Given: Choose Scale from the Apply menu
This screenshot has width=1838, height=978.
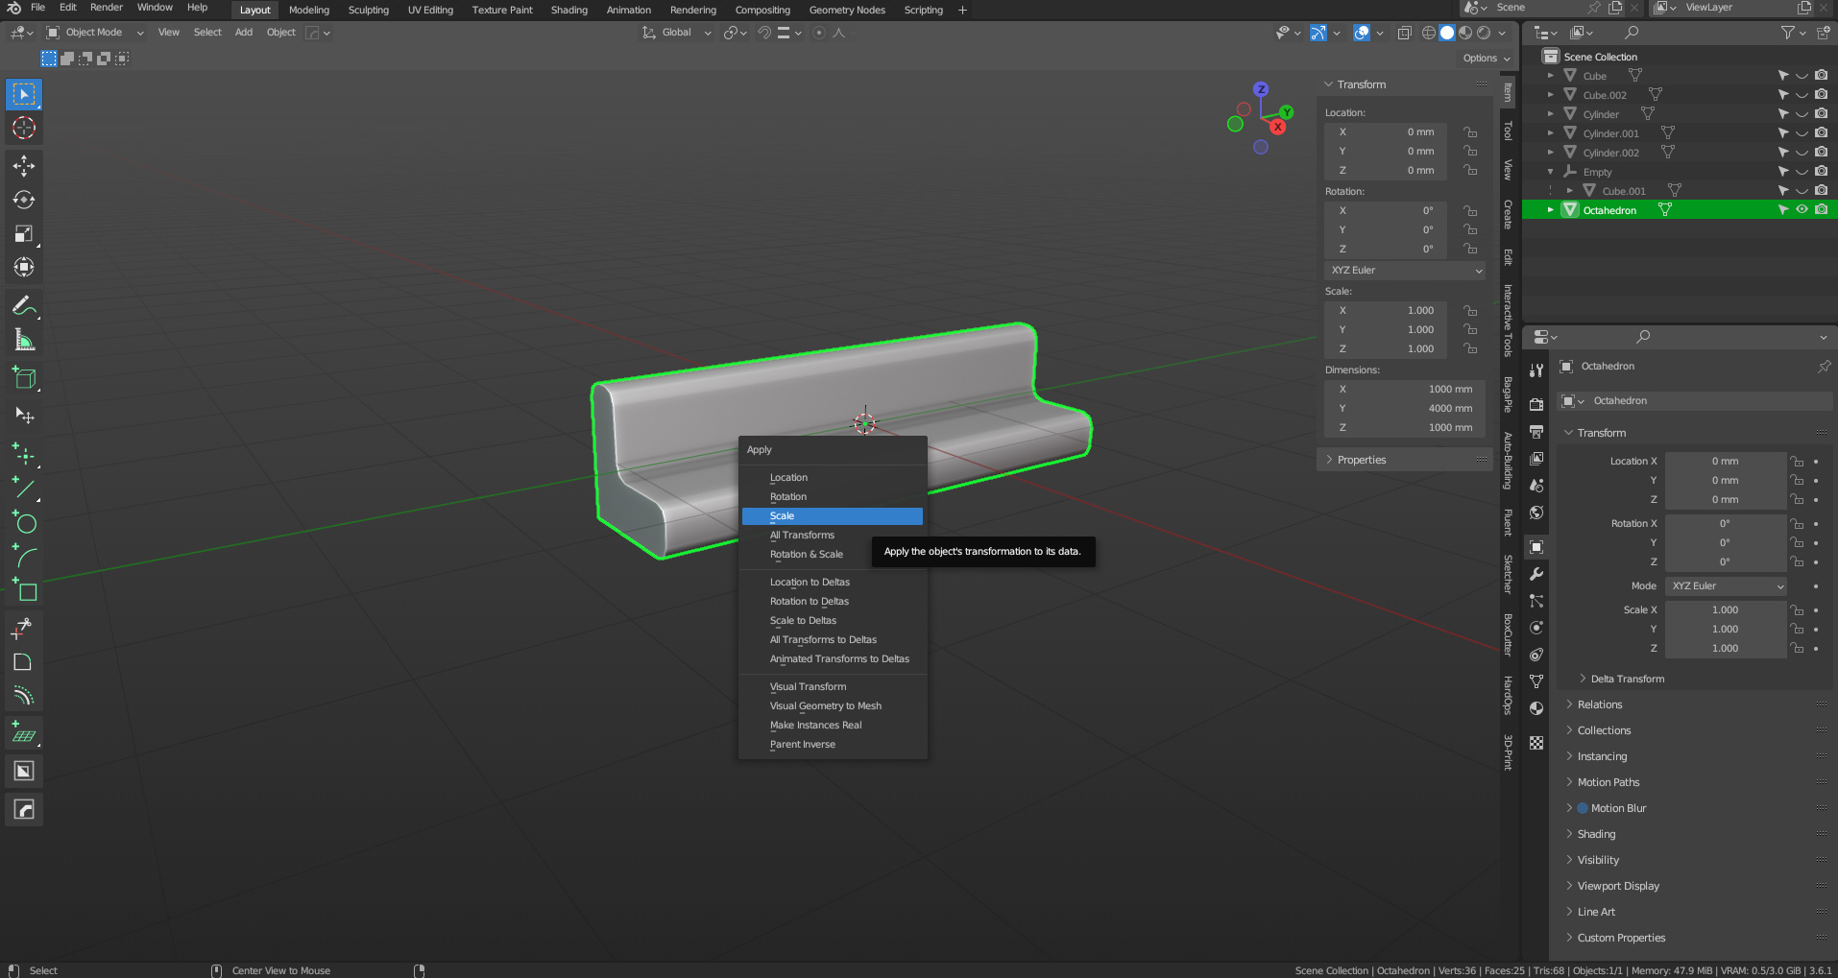Looking at the screenshot, I should click(832, 516).
